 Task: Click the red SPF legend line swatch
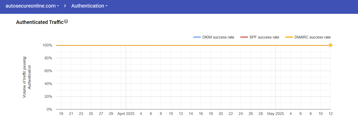tap(244, 37)
